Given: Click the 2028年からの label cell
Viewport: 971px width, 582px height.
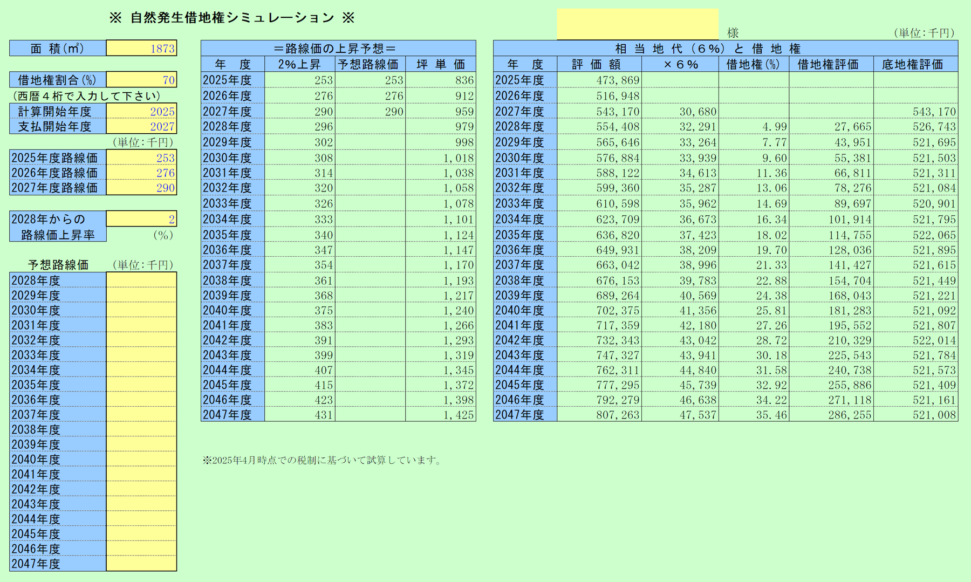Looking at the screenshot, I should [58, 219].
